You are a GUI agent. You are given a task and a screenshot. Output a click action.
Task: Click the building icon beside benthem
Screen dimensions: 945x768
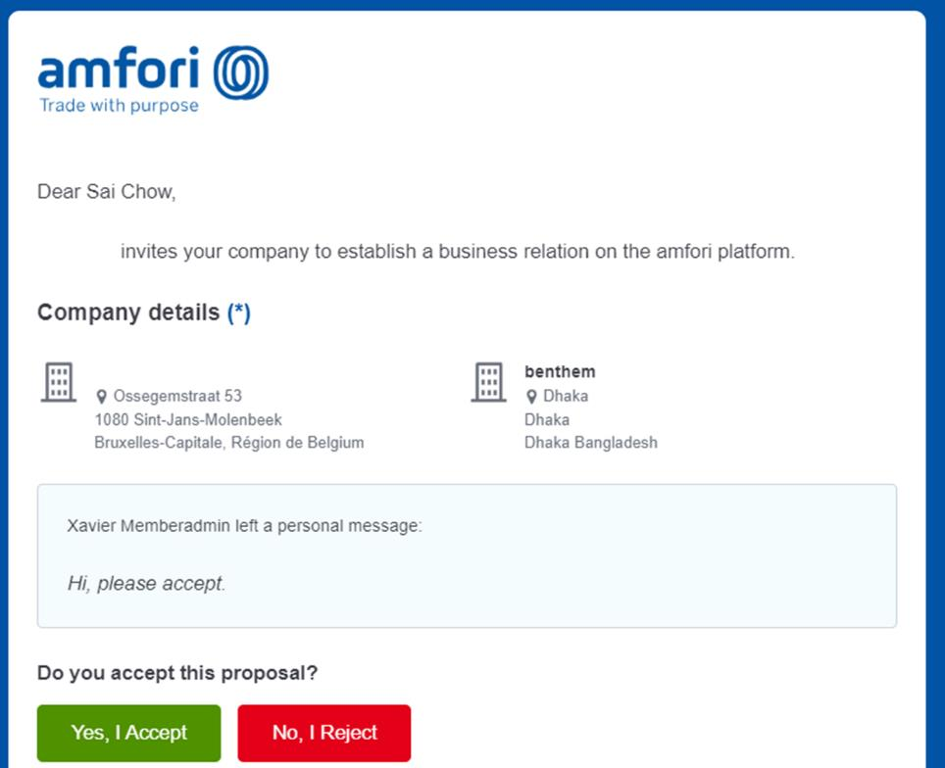point(488,382)
